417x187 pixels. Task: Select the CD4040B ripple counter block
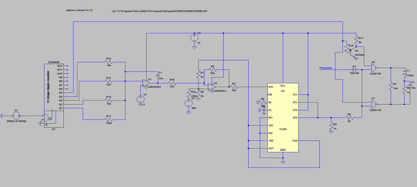54,95
